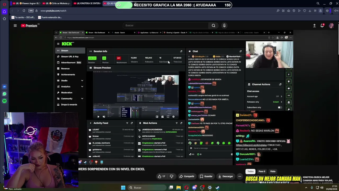This screenshot has width=339, height=191.
Task: Reload the page in Opera
Action: [x=24, y=11]
